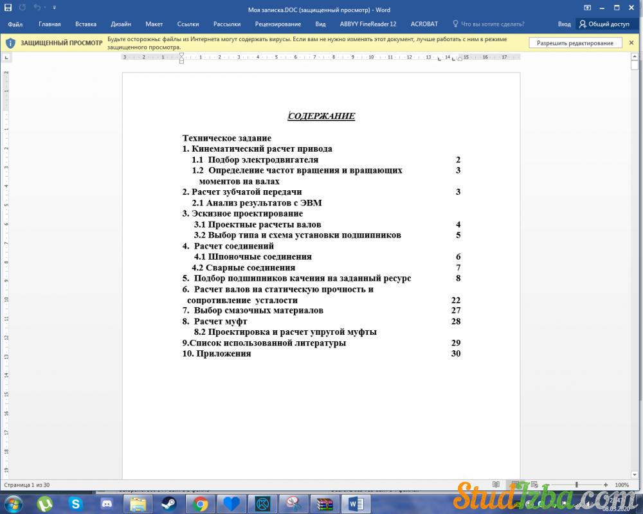This screenshot has width=643, height=514.
Task: Click '1. Кинематический расчет привода' line
Action: [x=257, y=149]
